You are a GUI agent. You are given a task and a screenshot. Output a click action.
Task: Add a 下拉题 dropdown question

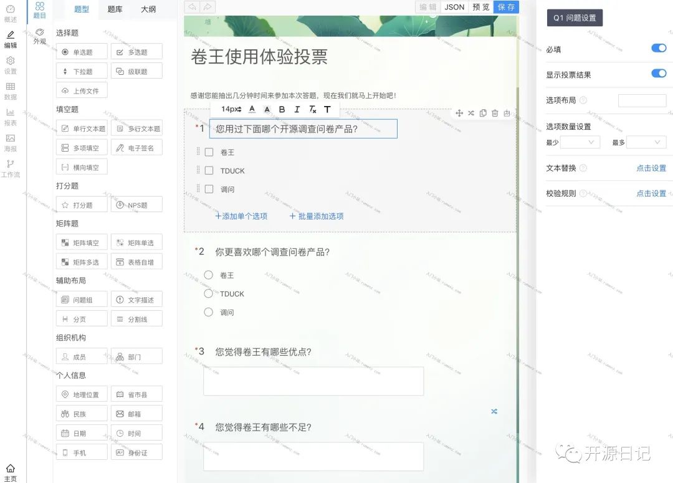[82, 71]
